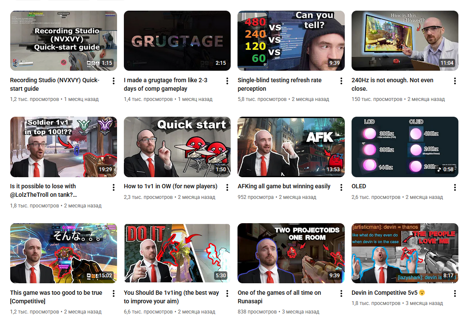Open more actions for Single-blind testing video
The image size is (475, 325).
point(341,81)
